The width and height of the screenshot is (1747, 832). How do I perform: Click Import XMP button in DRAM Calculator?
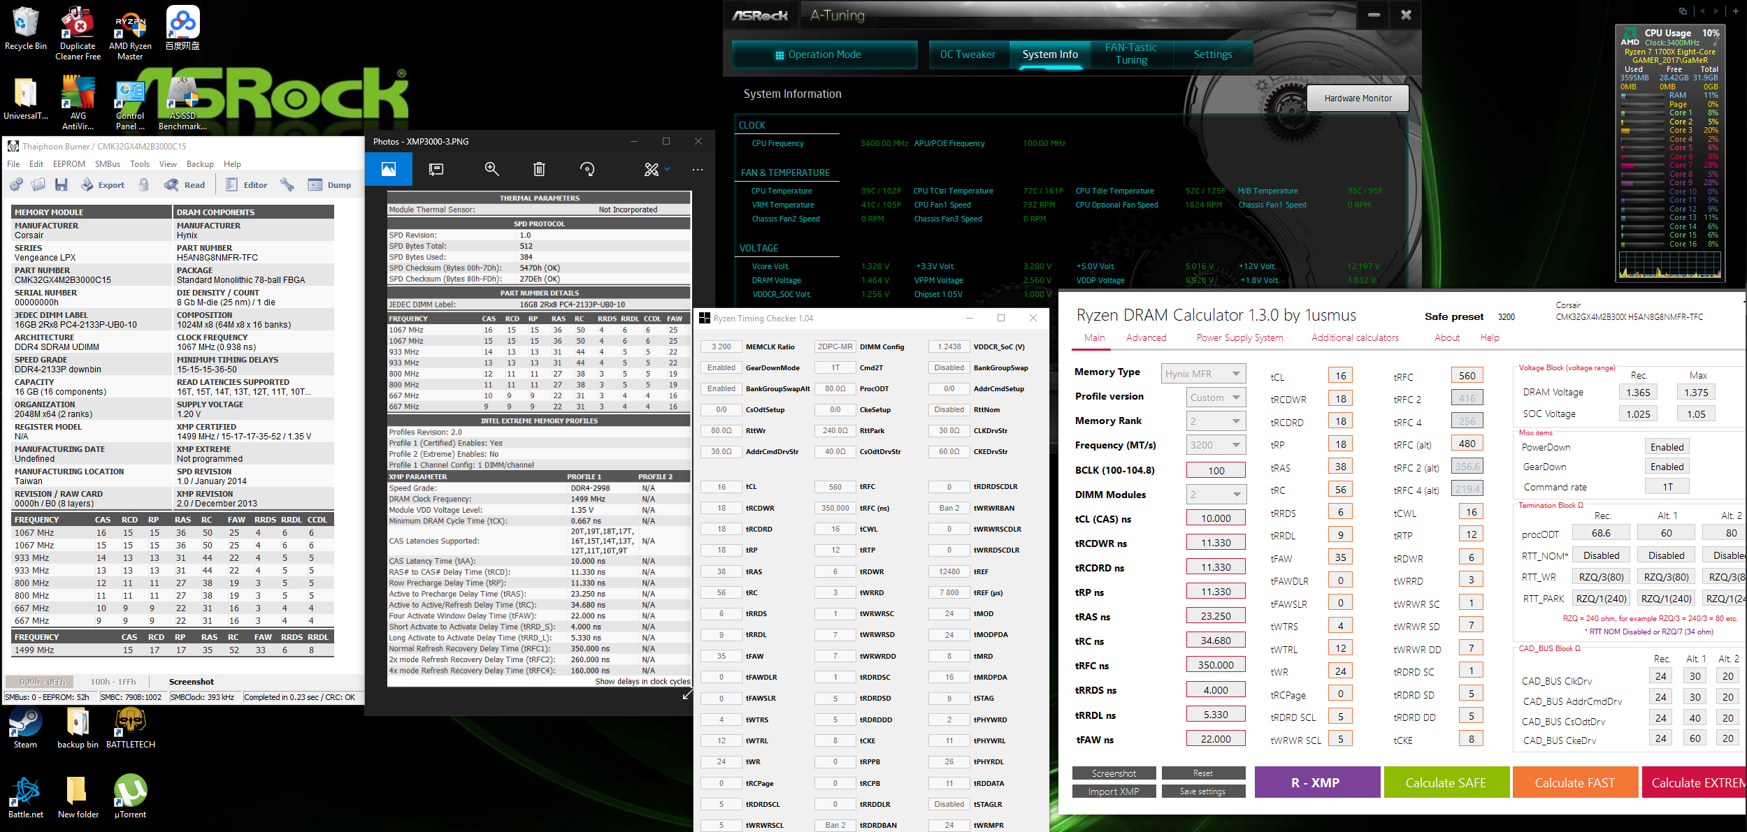(1114, 791)
